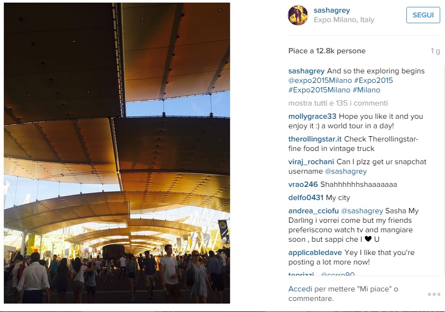The image size is (445, 312).
Task: Visit therollingstar.it commenter profile
Action: coord(315,139)
